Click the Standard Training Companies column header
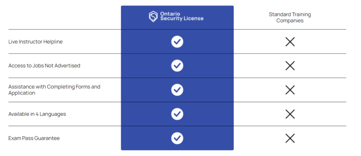 [290, 18]
